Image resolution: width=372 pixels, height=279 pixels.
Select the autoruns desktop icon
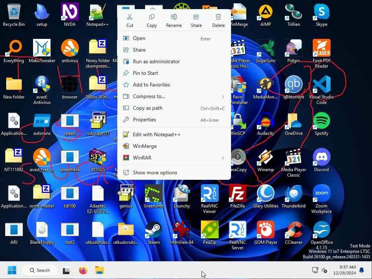[x=42, y=124]
